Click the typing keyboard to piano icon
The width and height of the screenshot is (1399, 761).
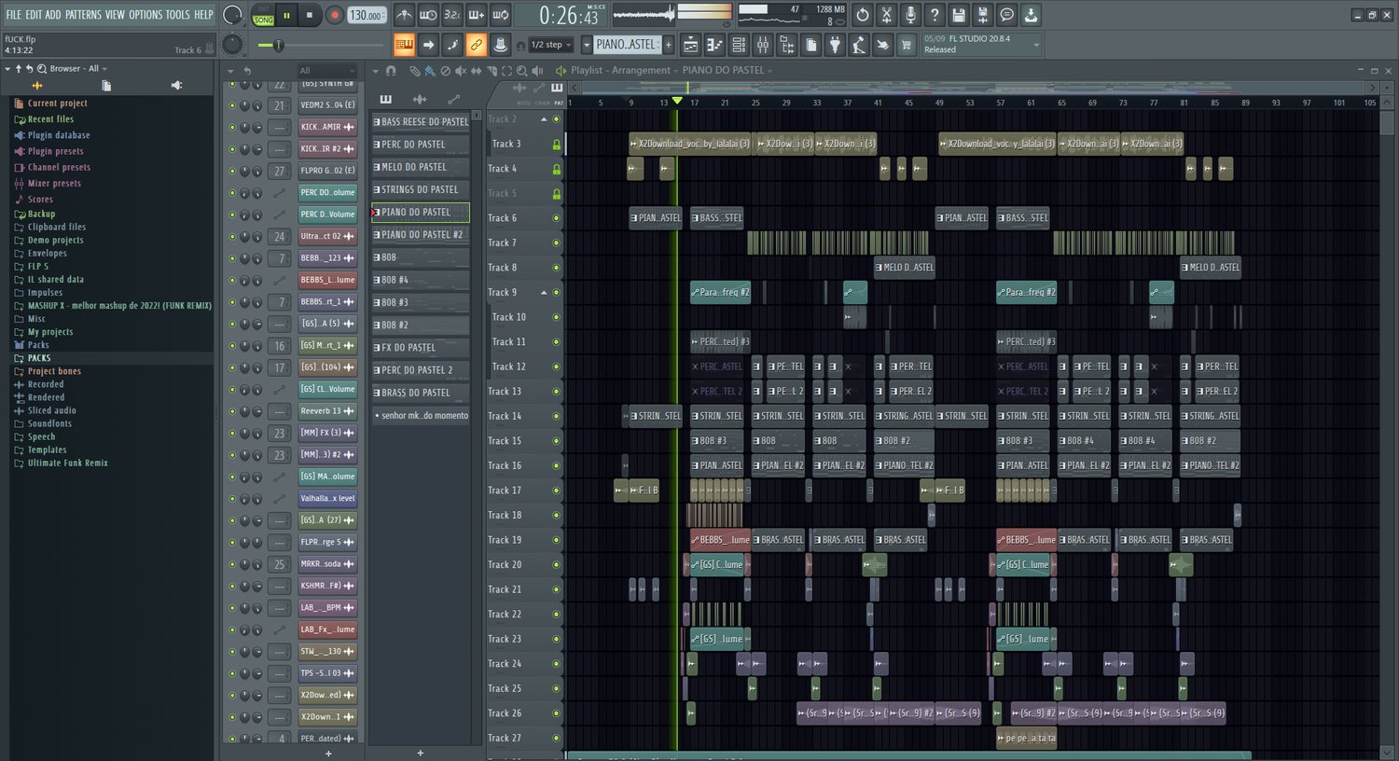tap(404, 45)
